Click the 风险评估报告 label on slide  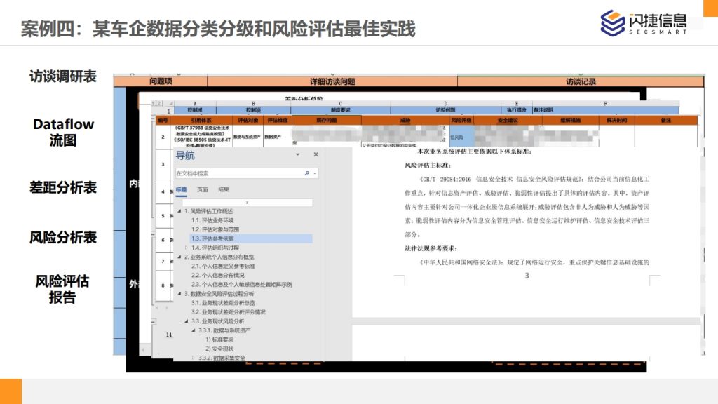[62, 289]
